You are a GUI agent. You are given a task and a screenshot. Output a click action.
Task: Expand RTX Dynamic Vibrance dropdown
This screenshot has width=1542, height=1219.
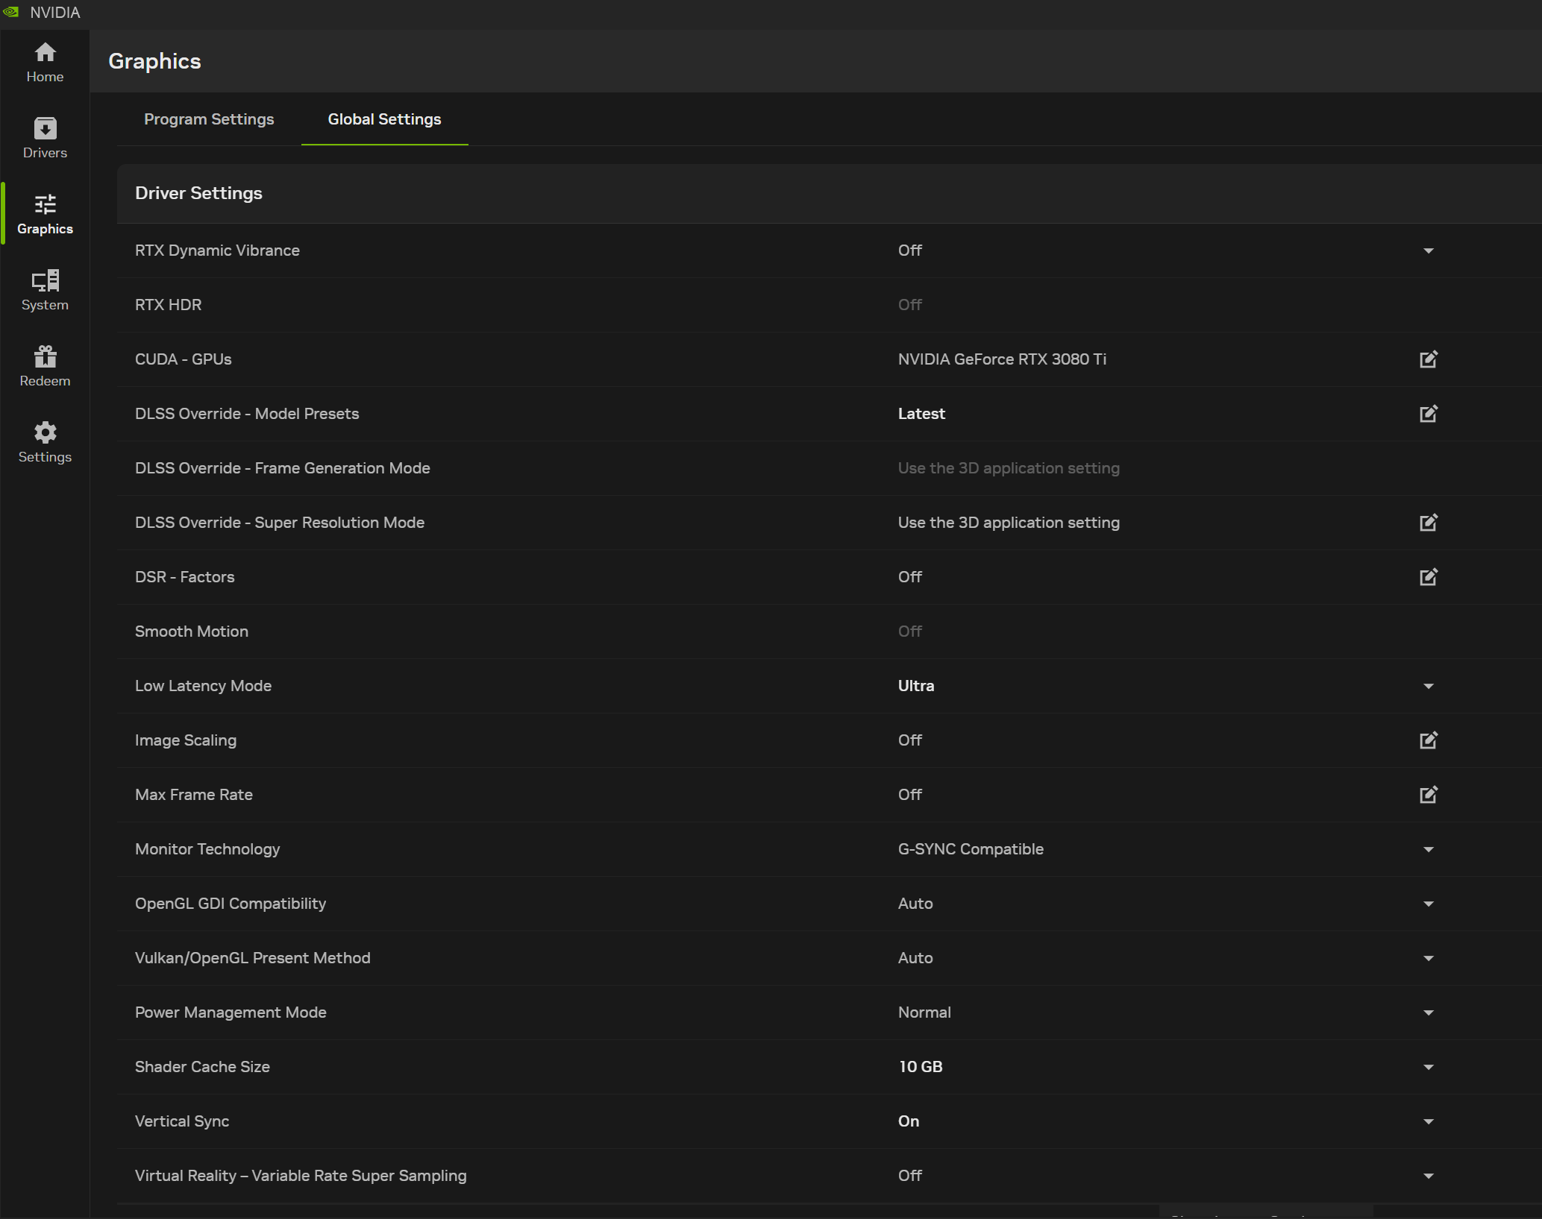pyautogui.click(x=1428, y=251)
